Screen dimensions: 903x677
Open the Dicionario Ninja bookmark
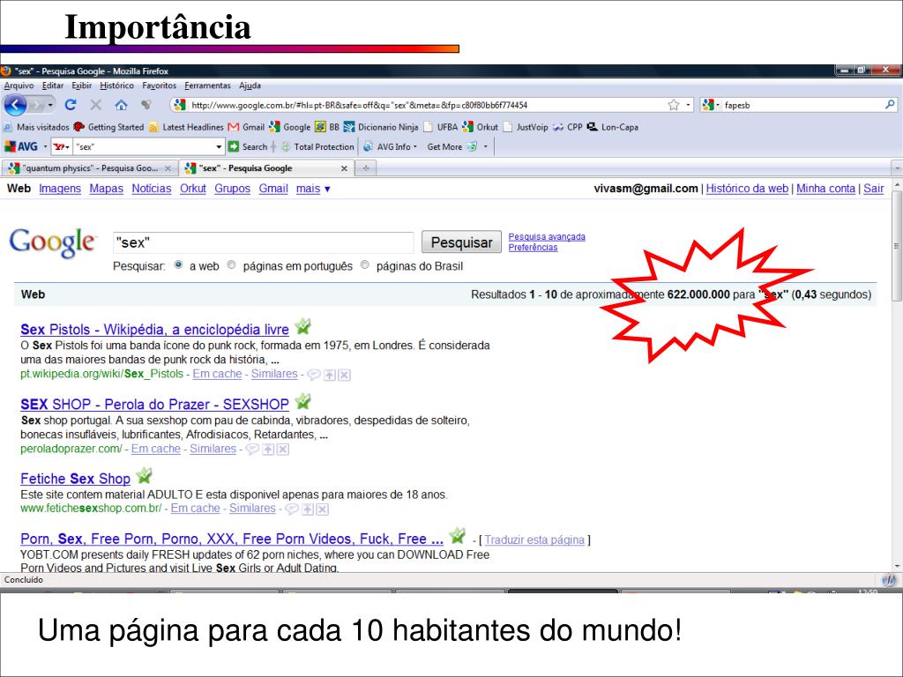click(x=381, y=127)
